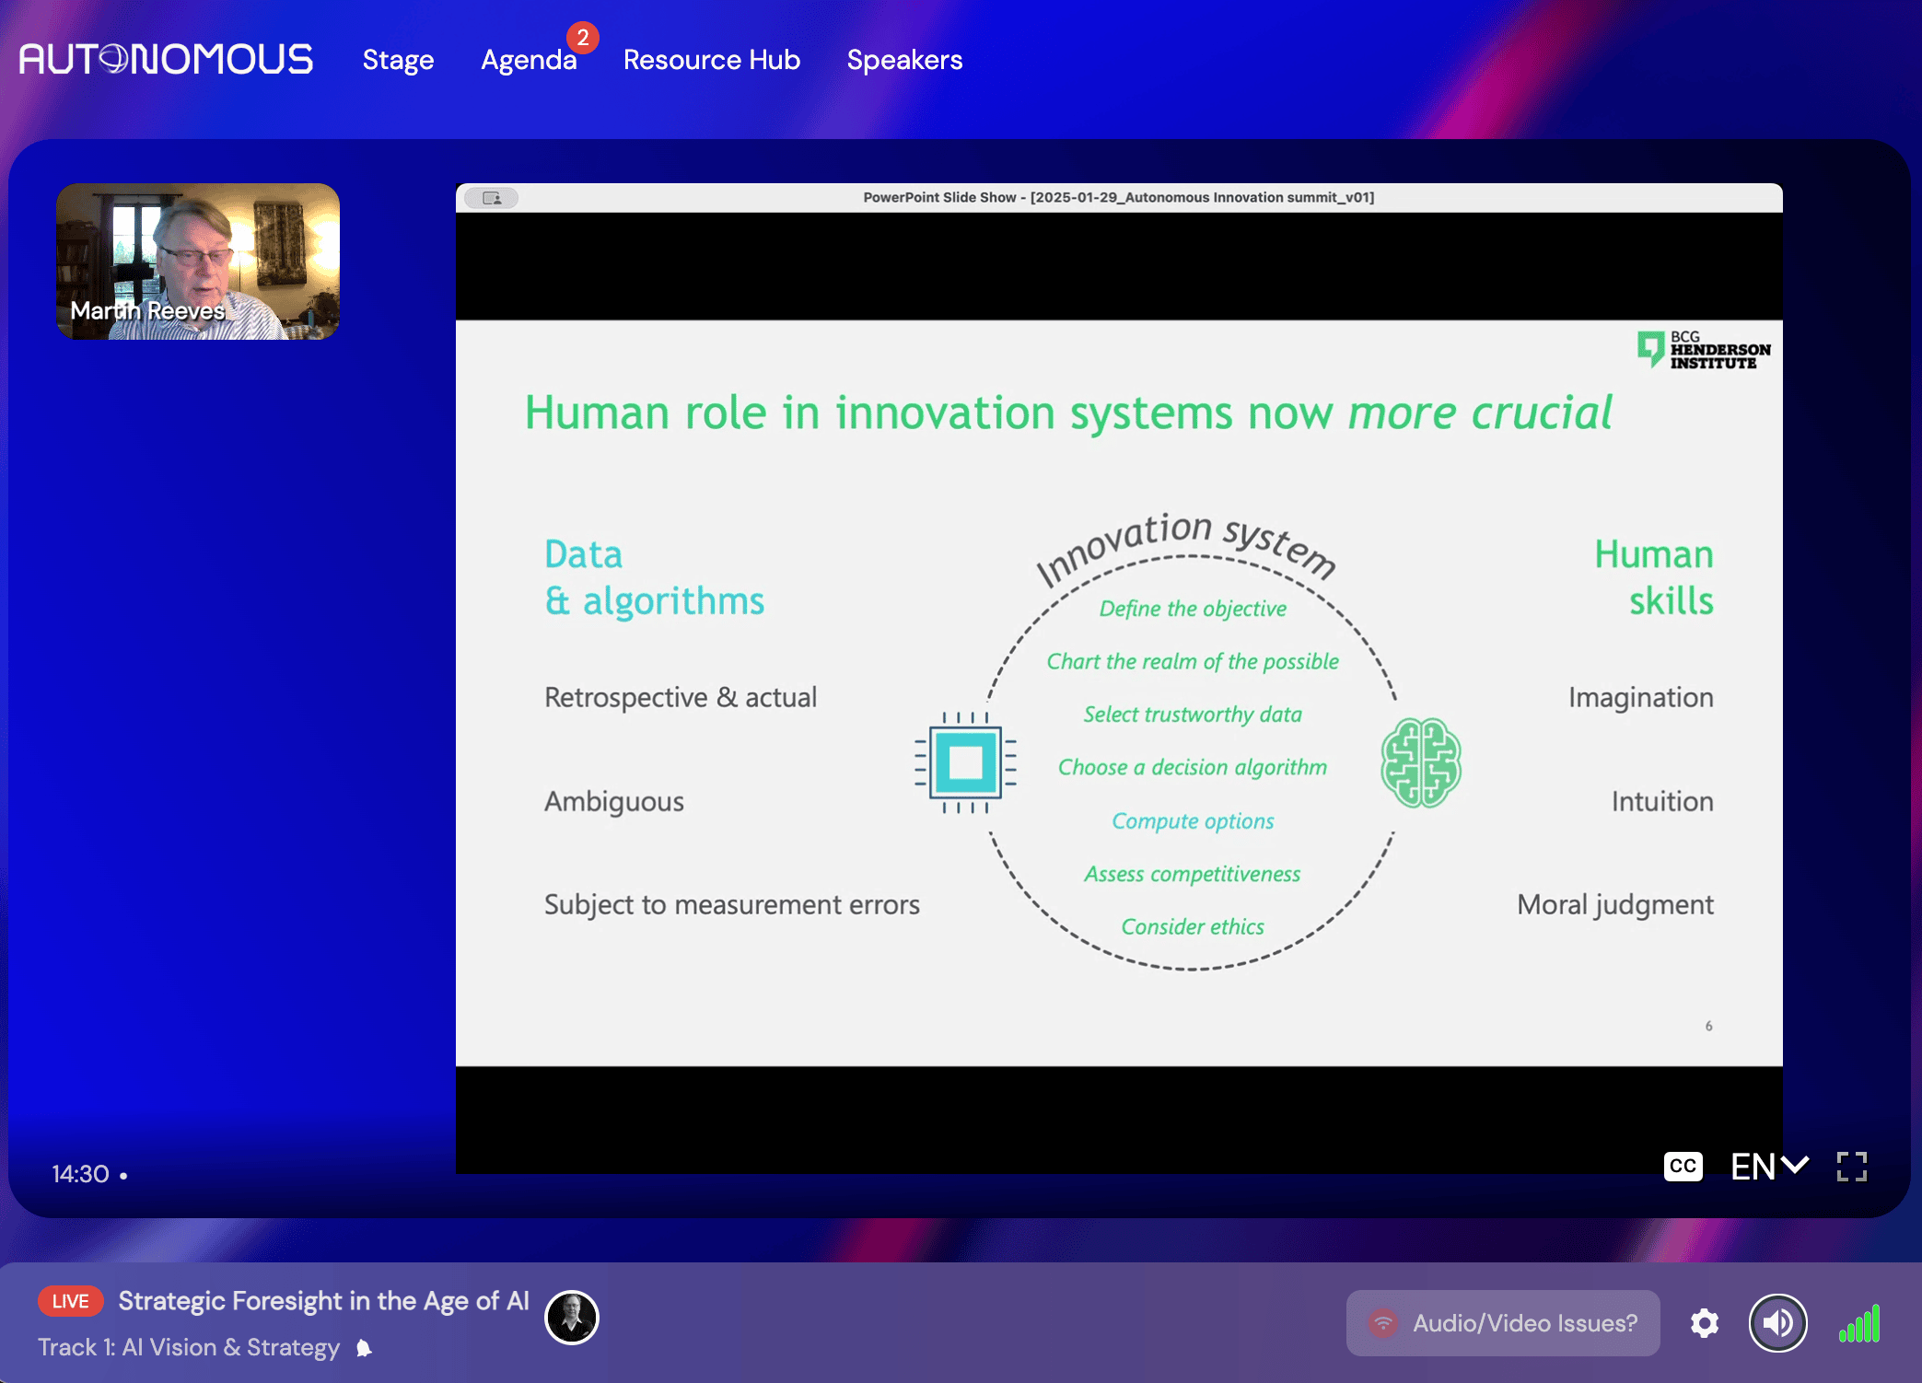Click the Autonomous logo top left
This screenshot has height=1383, width=1922.
166,60
